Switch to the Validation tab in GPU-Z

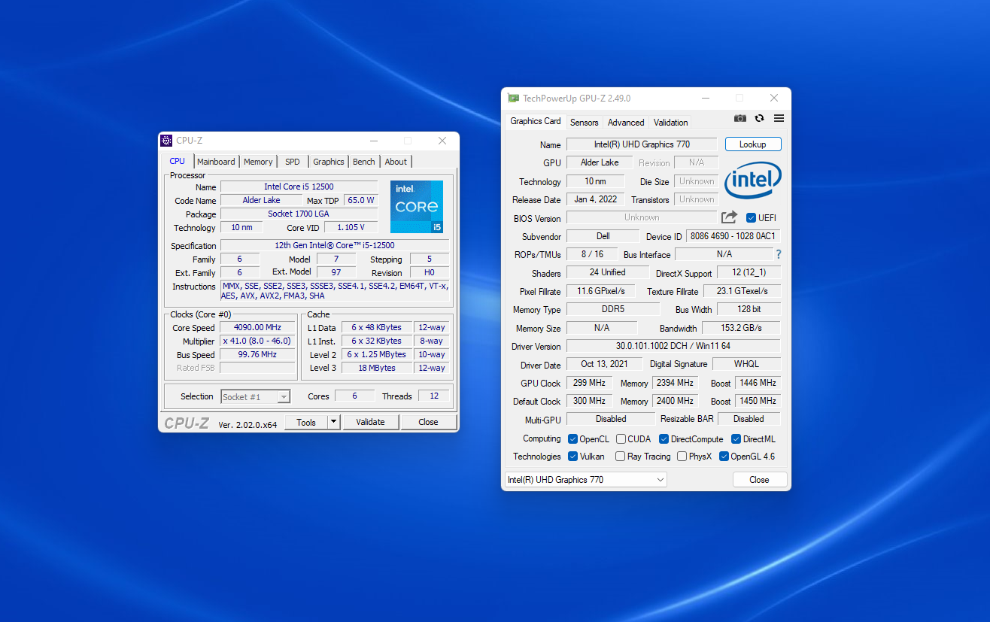pos(671,123)
